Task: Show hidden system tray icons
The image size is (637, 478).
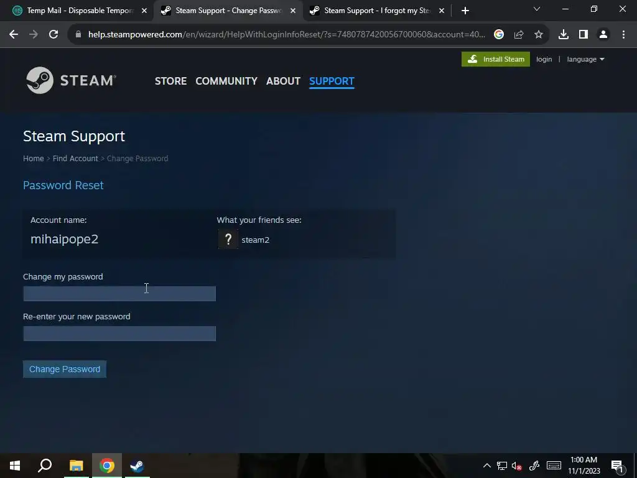Action: [x=486, y=466]
